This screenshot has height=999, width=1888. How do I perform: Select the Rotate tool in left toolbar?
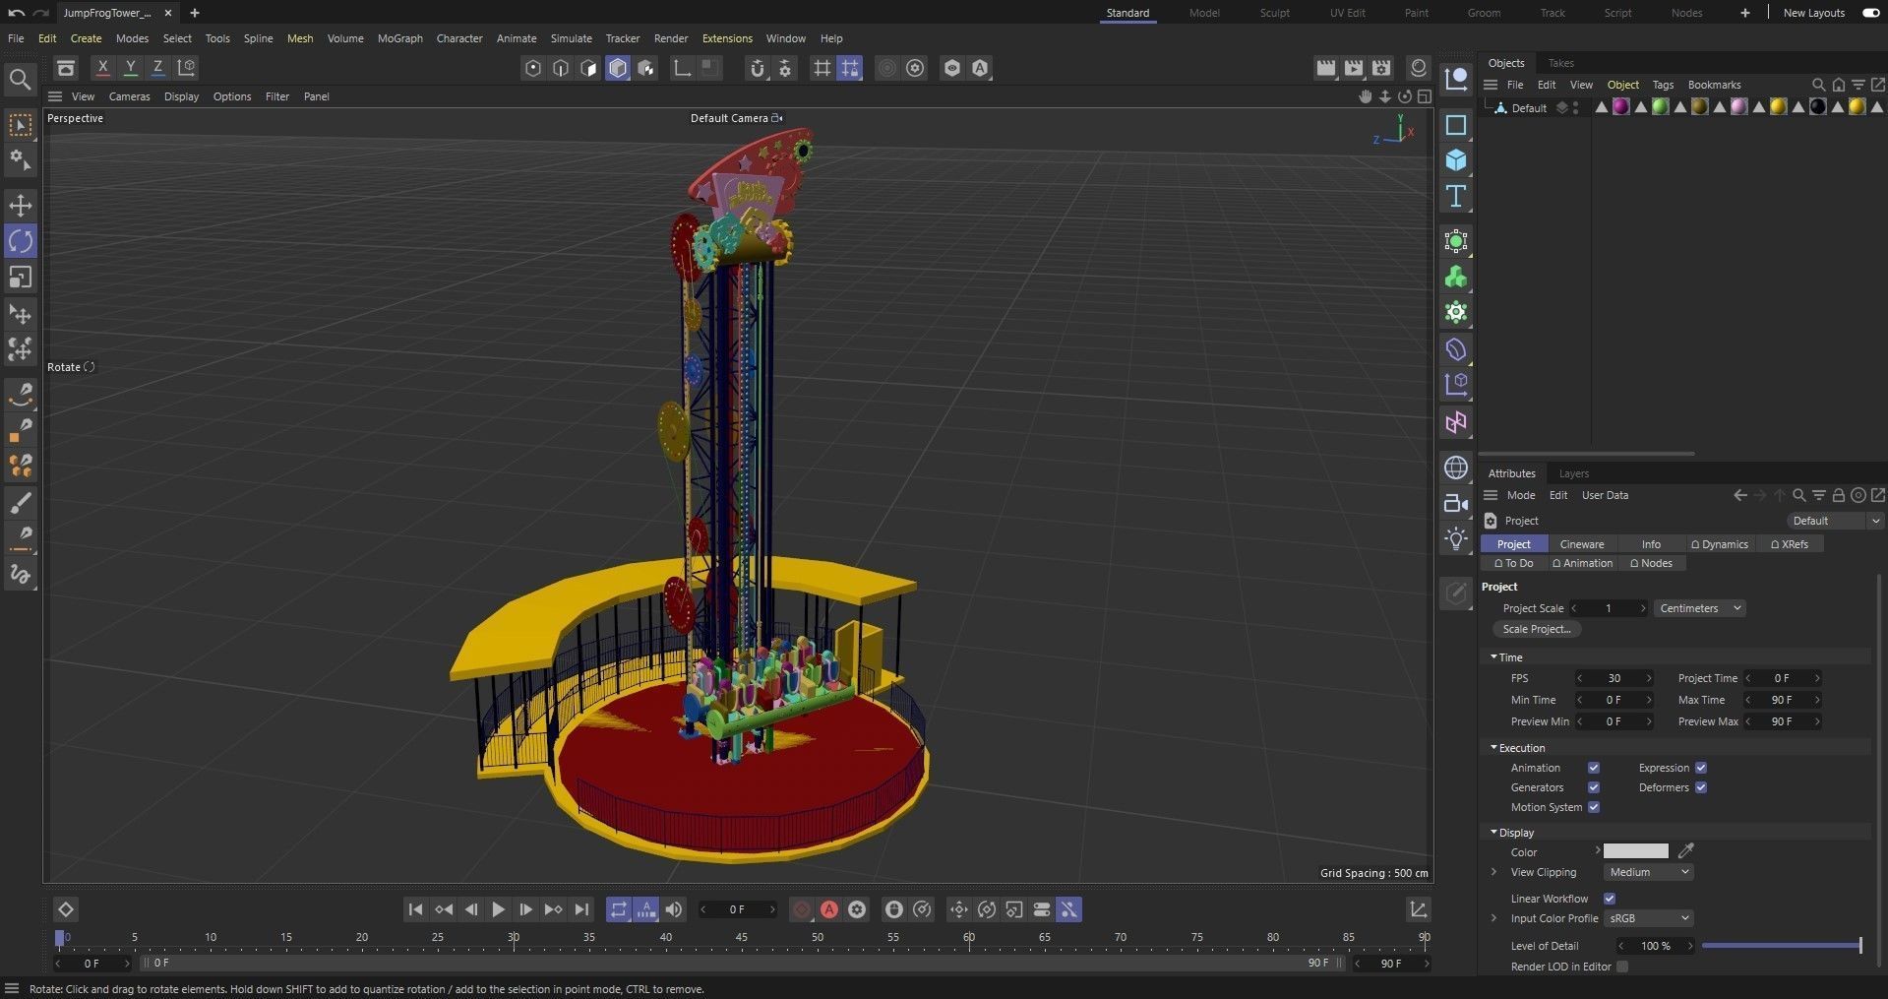21,241
